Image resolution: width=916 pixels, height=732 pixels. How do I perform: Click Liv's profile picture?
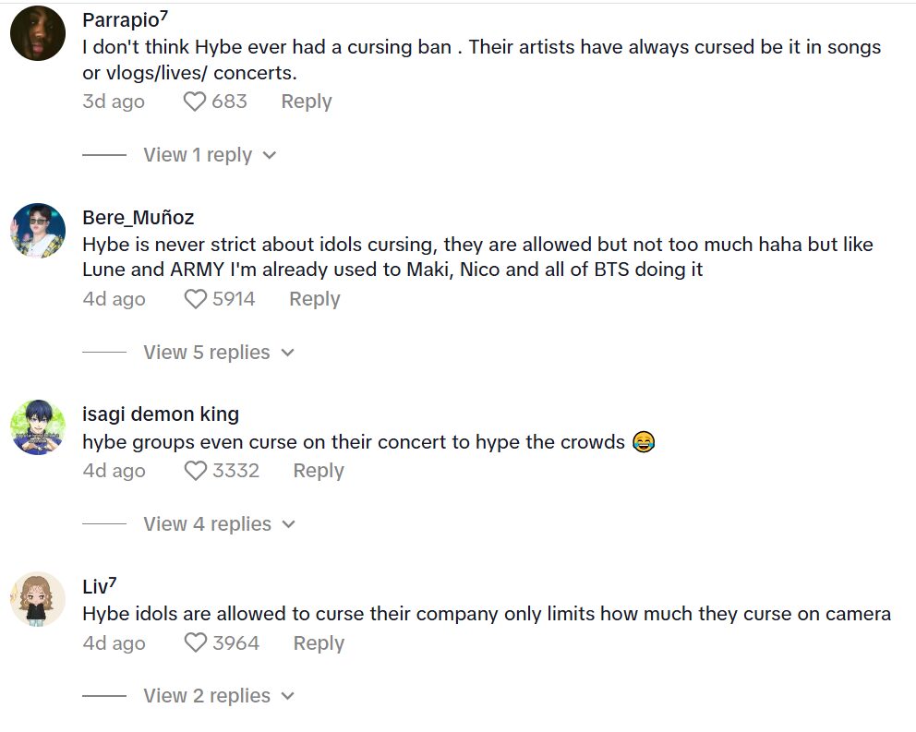37,600
